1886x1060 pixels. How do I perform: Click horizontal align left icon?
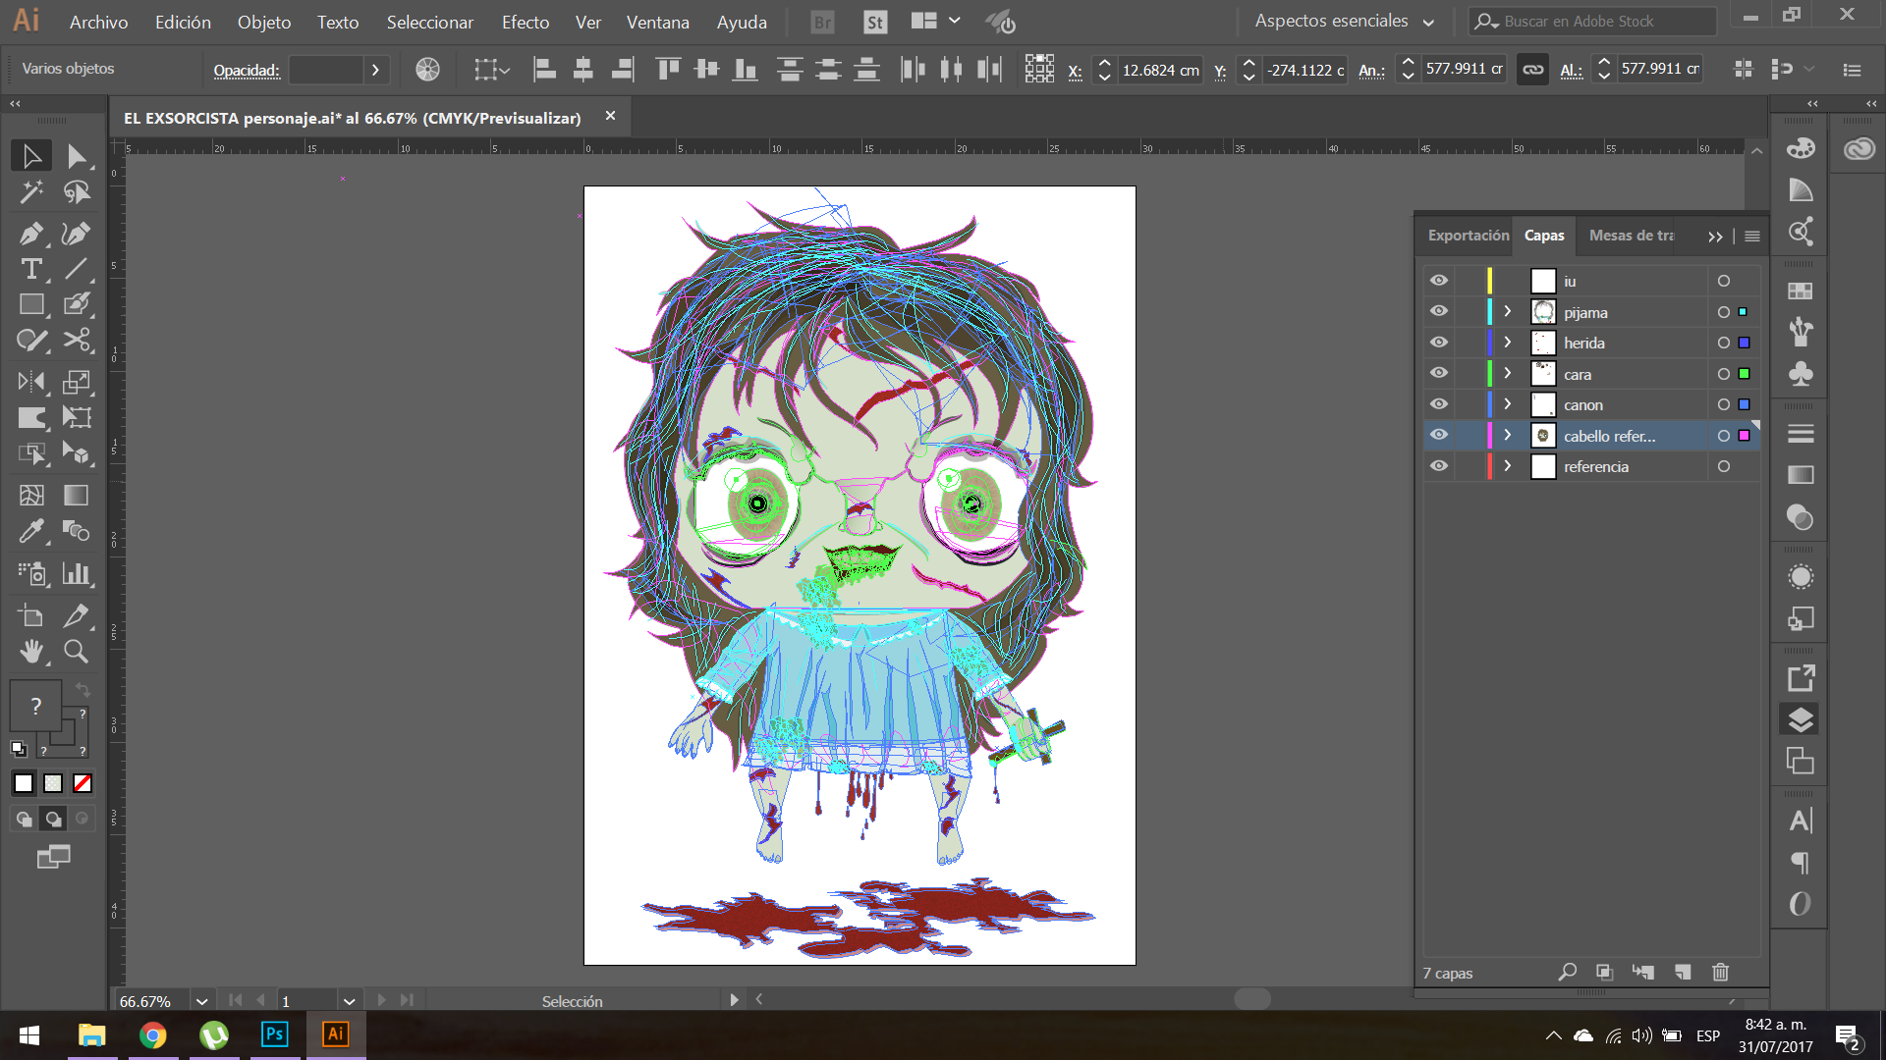(x=544, y=70)
